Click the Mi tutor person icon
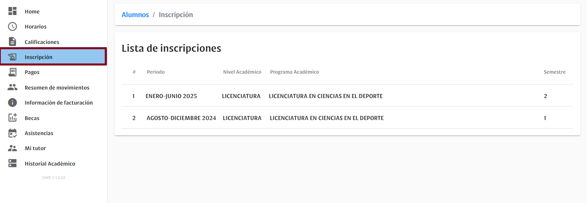This screenshot has height=203, width=587. coord(13,148)
